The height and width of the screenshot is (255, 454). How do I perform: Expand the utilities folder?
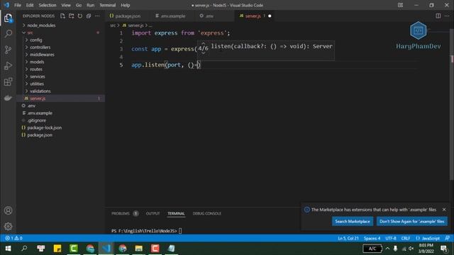tap(37, 84)
